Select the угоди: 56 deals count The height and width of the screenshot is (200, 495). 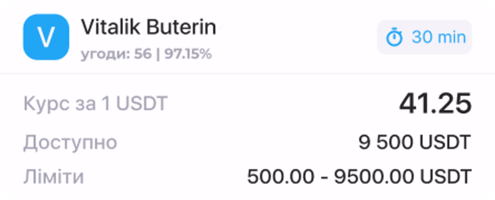pyautogui.click(x=116, y=54)
